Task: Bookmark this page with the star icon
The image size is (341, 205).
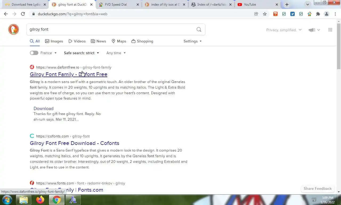Action: pyautogui.click(x=265, y=14)
